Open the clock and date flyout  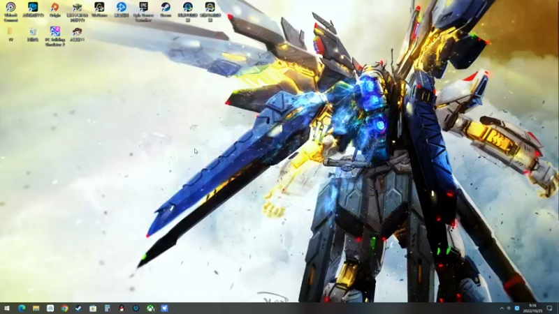coord(532,308)
